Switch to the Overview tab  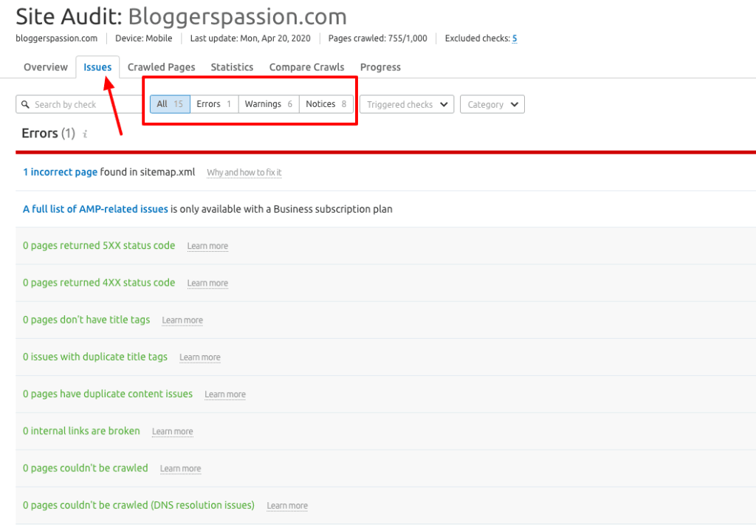(46, 67)
